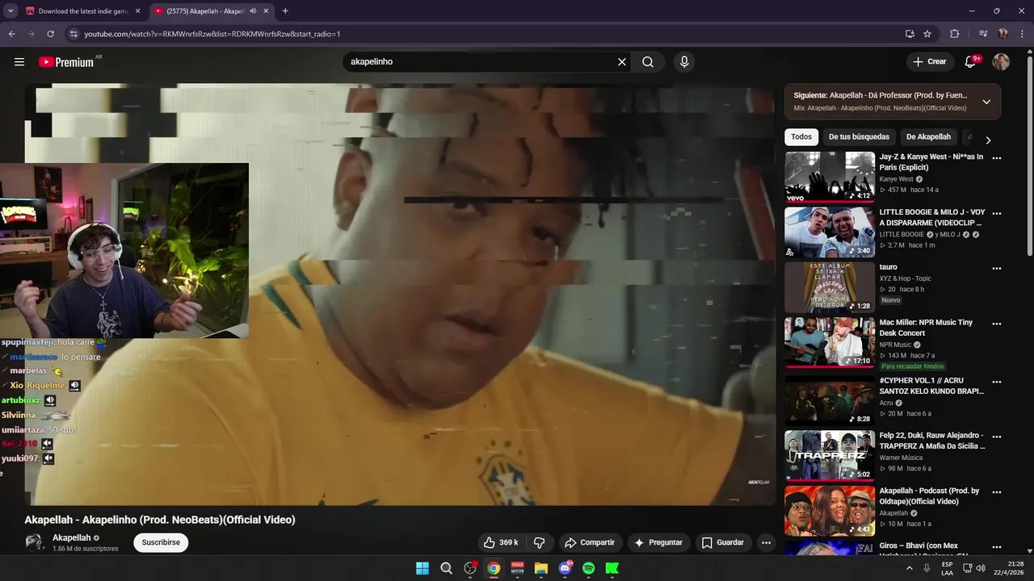Install app icon in the address bar

(x=910, y=34)
